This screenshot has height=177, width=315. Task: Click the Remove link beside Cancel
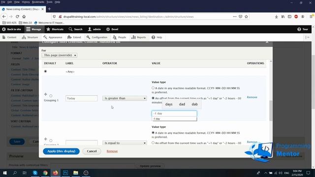pos(112,151)
